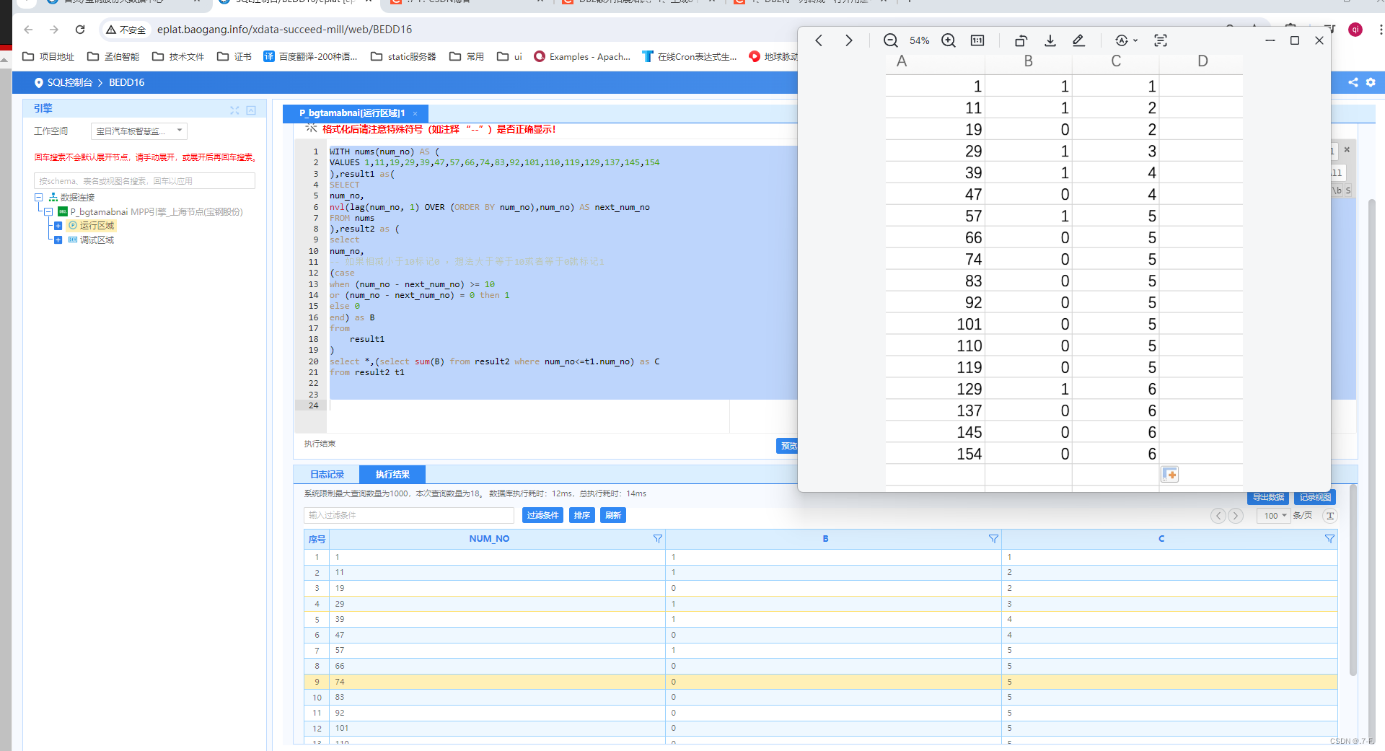This screenshot has width=1385, height=751.
Task: Rotate the image in the viewer
Action: (1021, 40)
